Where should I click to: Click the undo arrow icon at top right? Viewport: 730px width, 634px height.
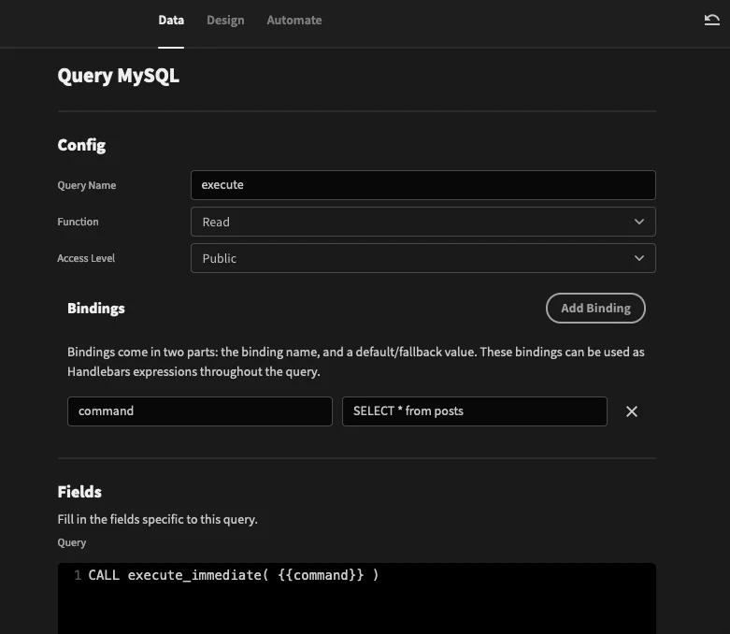(711, 20)
